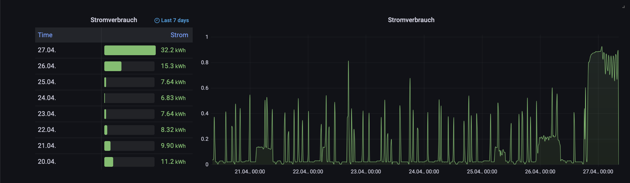This screenshot has height=183, width=630.
Task: Click the 27.04.. 00:00 axis label
Action: [598, 171]
